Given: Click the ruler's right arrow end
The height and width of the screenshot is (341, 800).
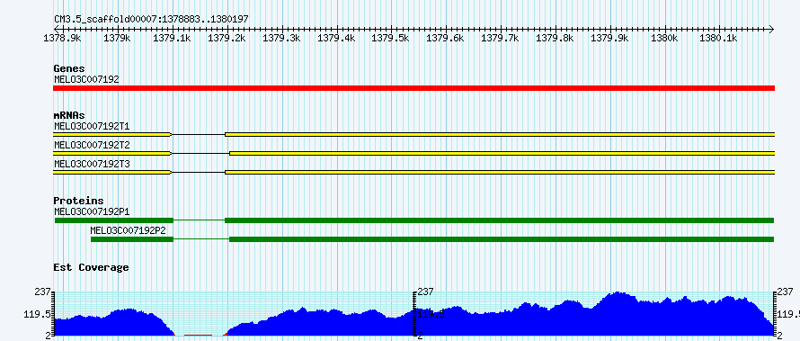Looking at the screenshot, I should click(771, 29).
